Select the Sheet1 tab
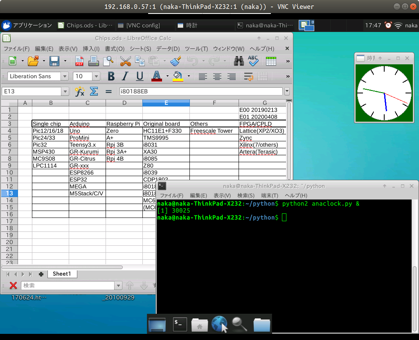This screenshot has width=419, height=340. (62, 274)
